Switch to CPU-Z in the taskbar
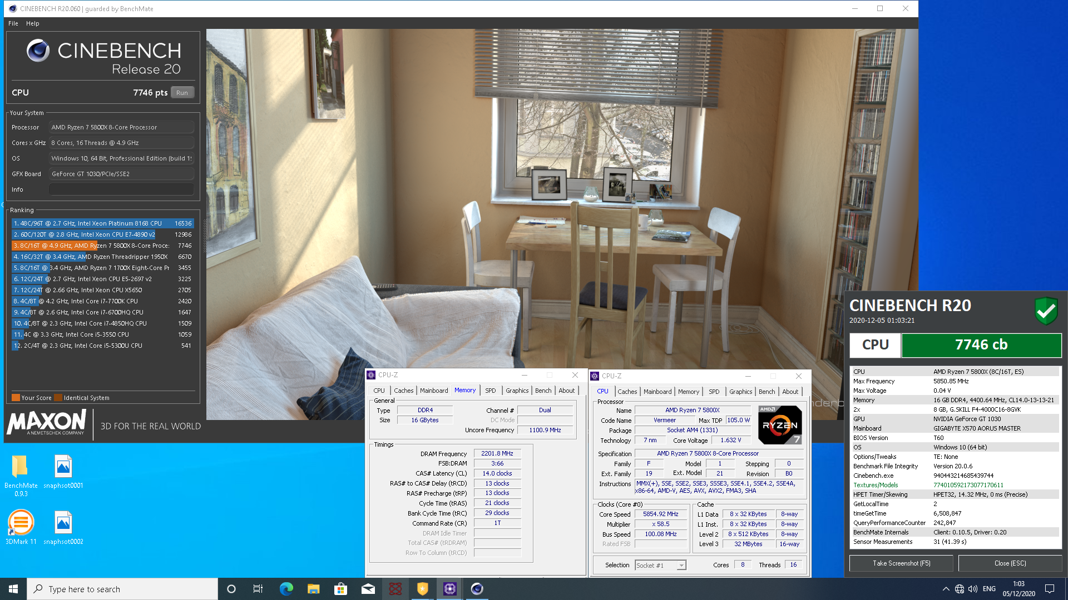The width and height of the screenshot is (1068, 600). coord(449,589)
